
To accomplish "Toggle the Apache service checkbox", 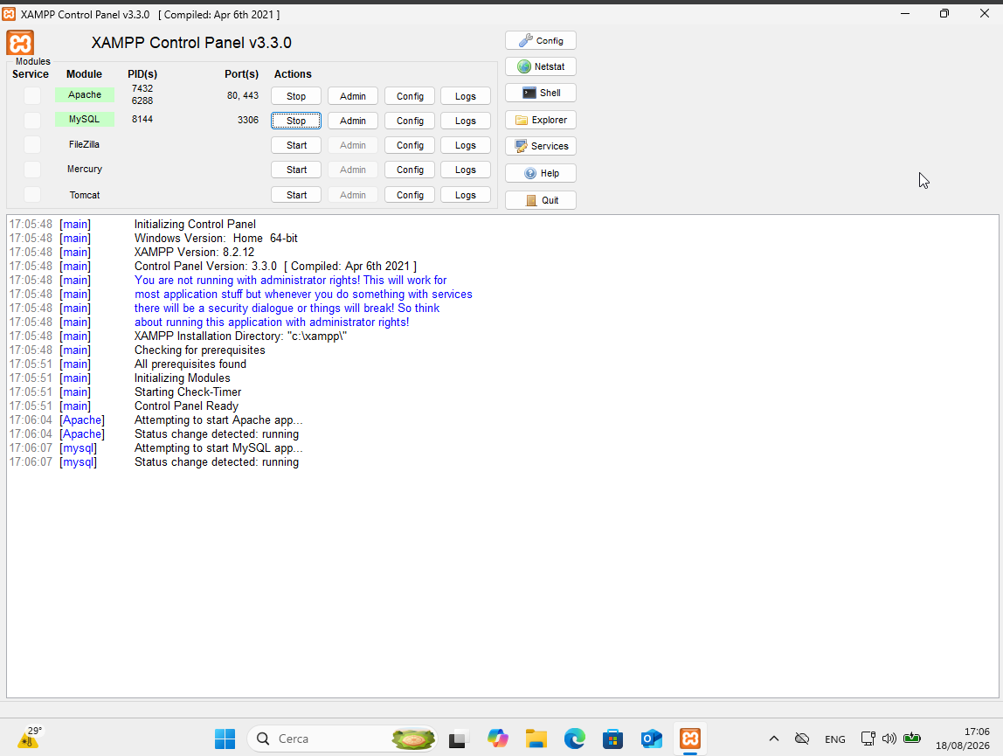I will coord(32,95).
